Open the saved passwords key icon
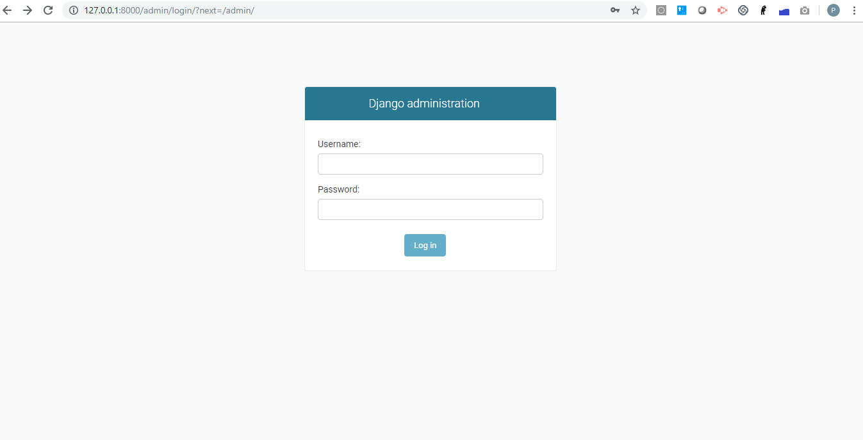 click(615, 10)
